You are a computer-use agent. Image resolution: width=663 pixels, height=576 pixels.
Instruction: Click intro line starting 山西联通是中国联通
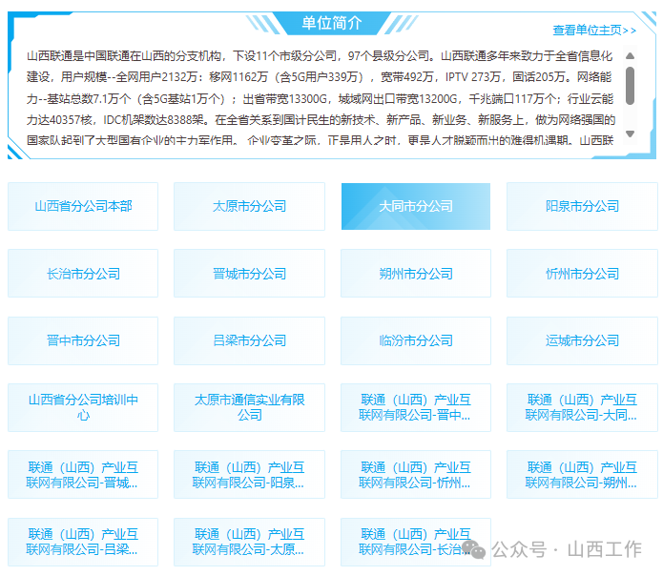point(320,55)
